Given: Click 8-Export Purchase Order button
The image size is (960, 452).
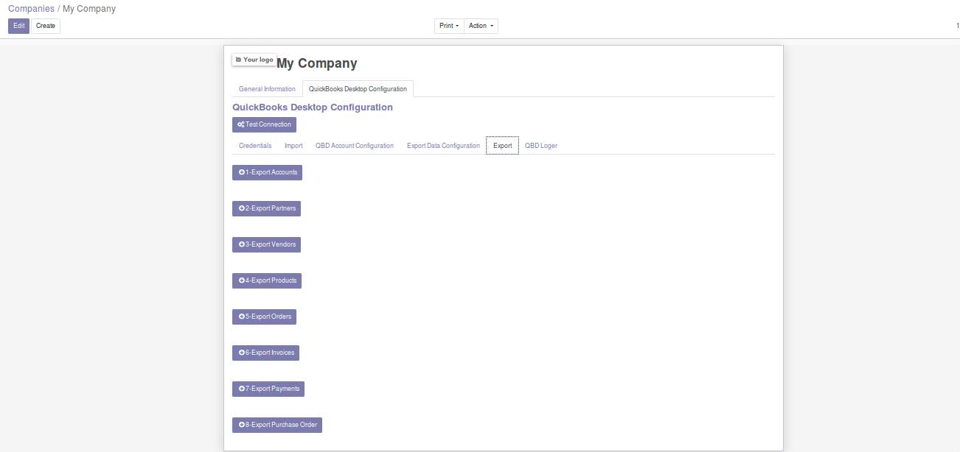Looking at the screenshot, I should [277, 425].
